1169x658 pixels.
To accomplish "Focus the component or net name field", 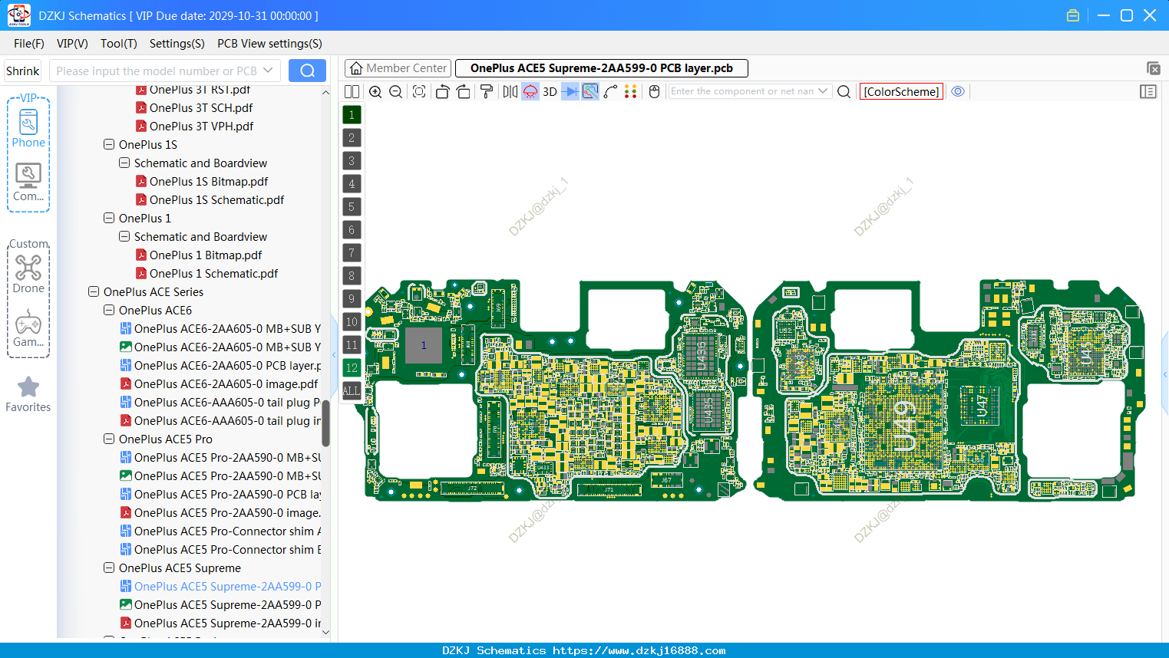I will tap(743, 91).
